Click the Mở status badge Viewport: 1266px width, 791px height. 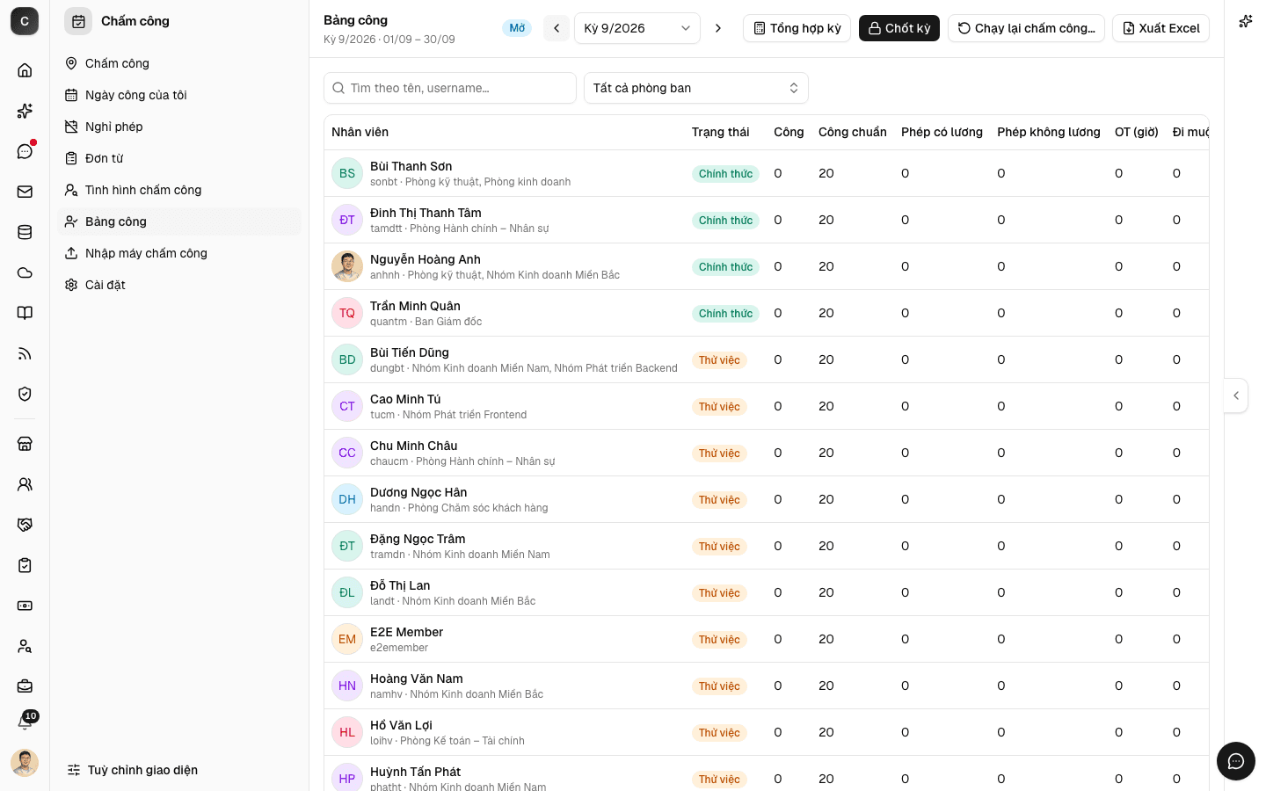(517, 28)
